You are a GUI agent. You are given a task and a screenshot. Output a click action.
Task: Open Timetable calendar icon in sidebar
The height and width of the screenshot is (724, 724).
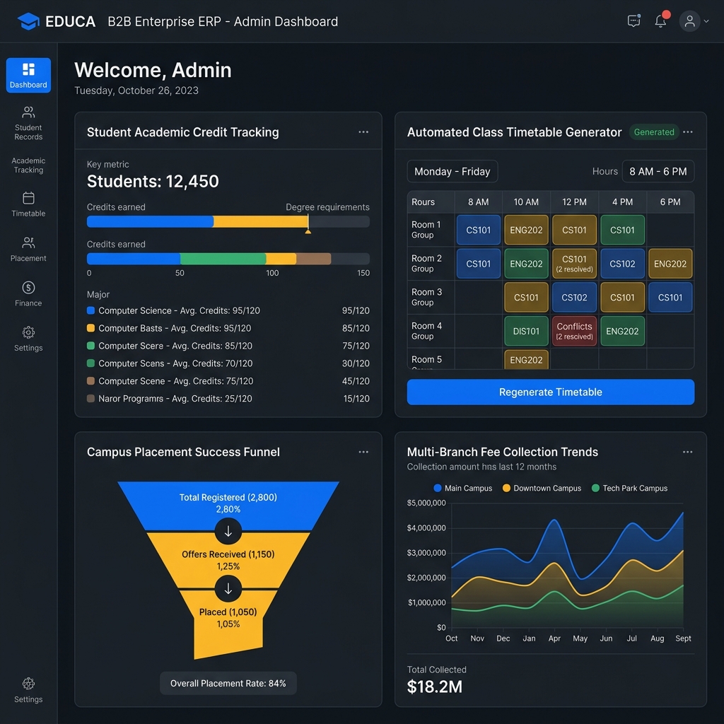pyautogui.click(x=28, y=198)
